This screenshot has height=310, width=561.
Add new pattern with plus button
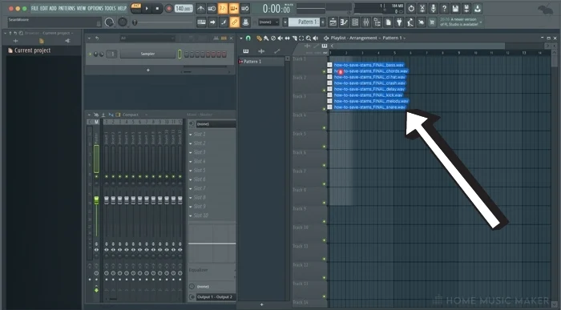point(323,22)
